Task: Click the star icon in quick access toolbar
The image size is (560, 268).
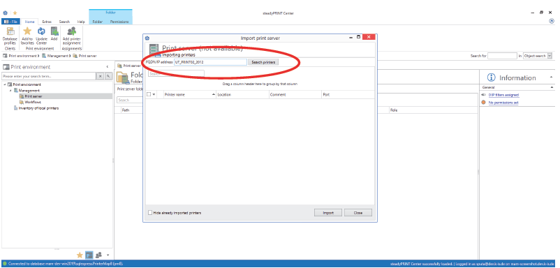Action: pos(15,13)
